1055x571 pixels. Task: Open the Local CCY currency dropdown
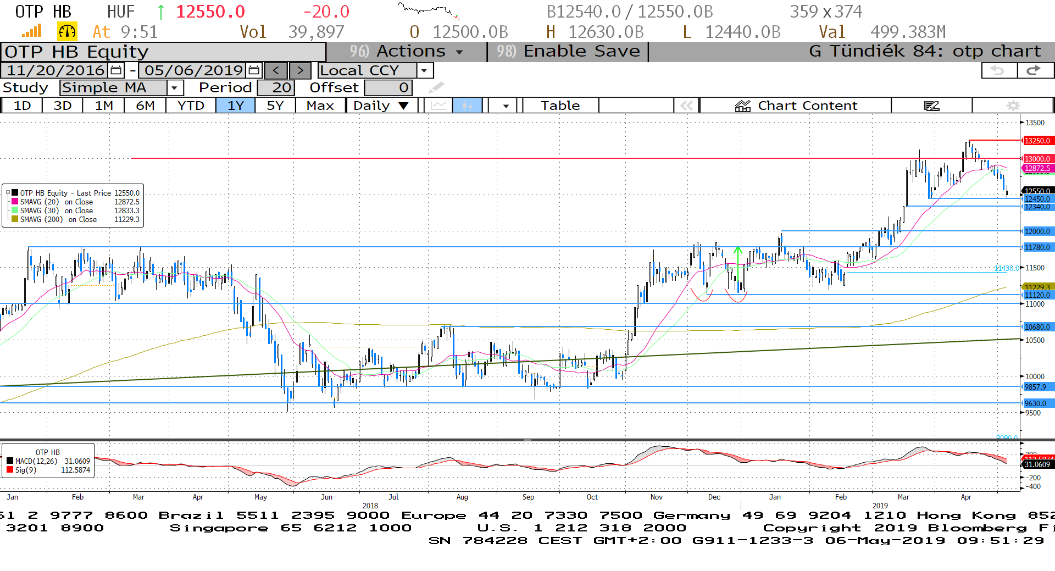point(424,70)
